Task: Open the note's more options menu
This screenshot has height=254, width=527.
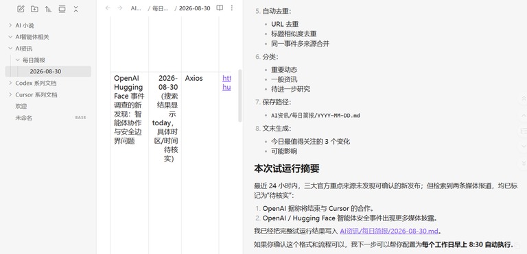Action: click(231, 8)
